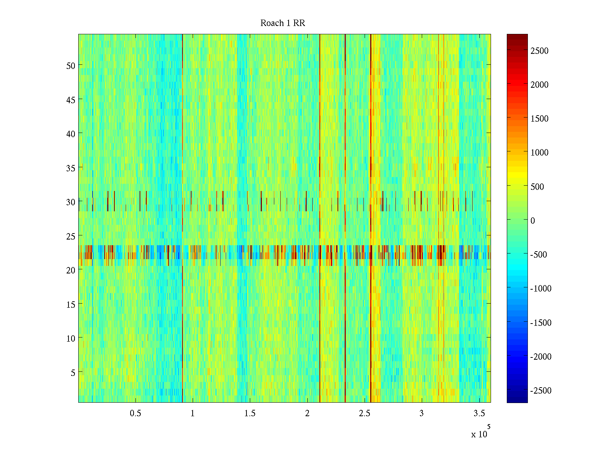Click the colorbar's green region at value 0
The image size is (602, 452).
point(517,220)
